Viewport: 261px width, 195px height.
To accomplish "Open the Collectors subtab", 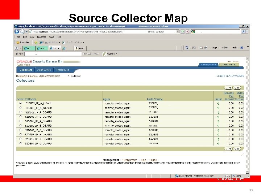I will tap(26, 70).
